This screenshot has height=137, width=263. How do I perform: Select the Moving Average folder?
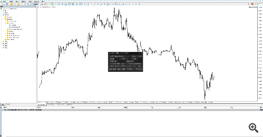pos(14,37)
